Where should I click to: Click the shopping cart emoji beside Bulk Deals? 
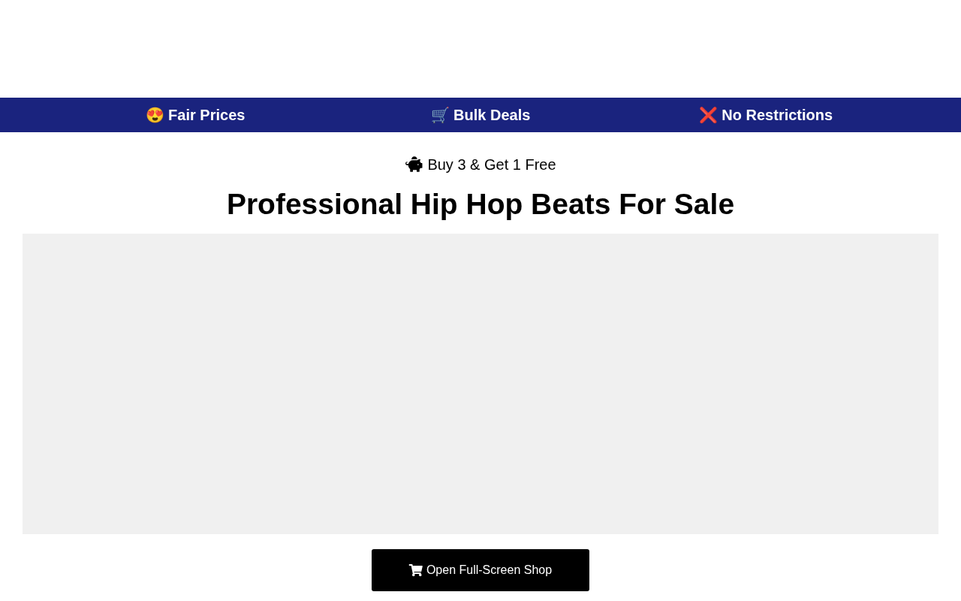pos(440,115)
